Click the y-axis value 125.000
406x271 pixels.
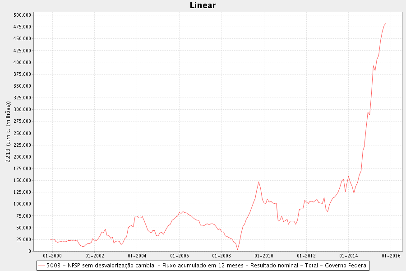point(22,192)
